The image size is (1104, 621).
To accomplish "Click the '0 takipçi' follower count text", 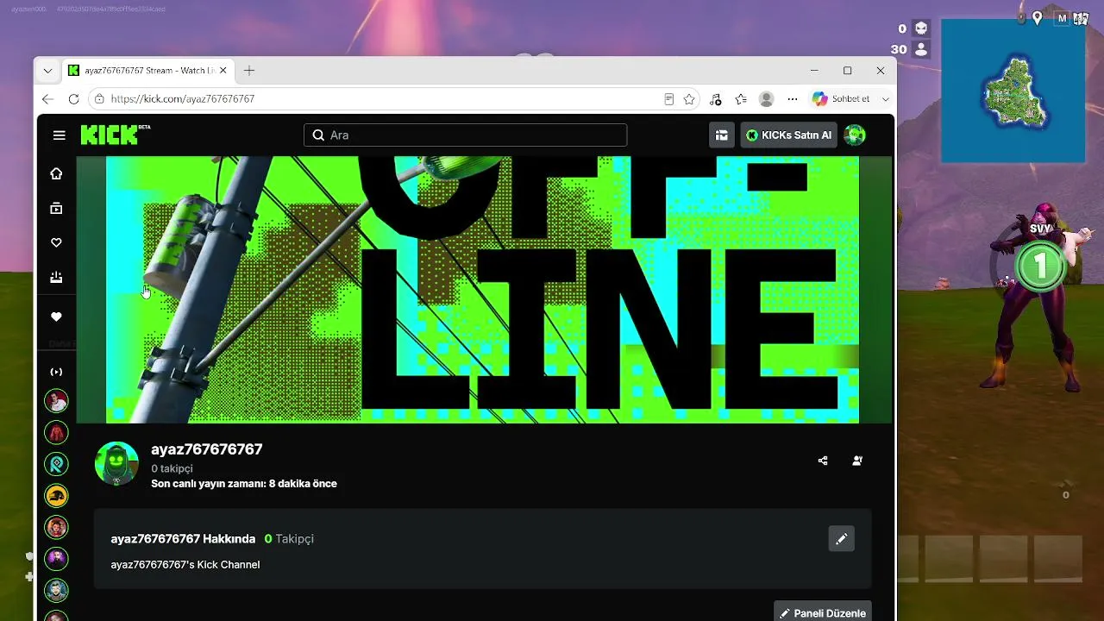I will coord(172,468).
